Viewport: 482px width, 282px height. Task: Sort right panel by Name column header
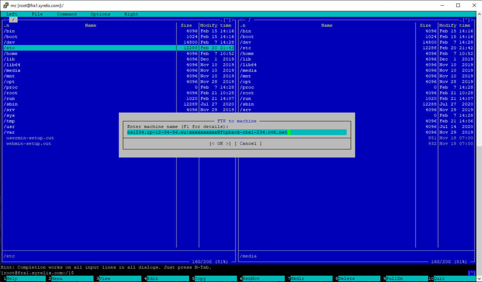coord(327,25)
